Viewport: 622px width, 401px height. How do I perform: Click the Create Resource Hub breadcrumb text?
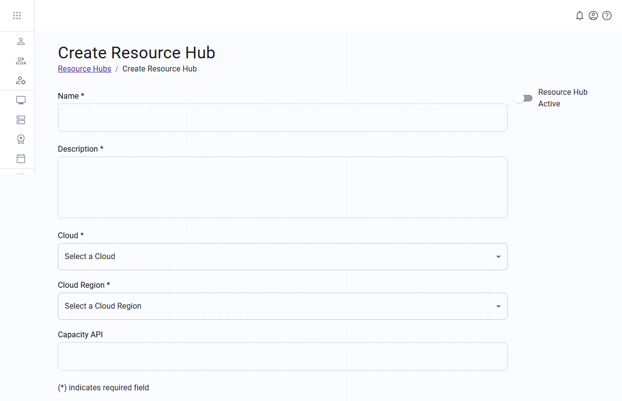coord(160,69)
